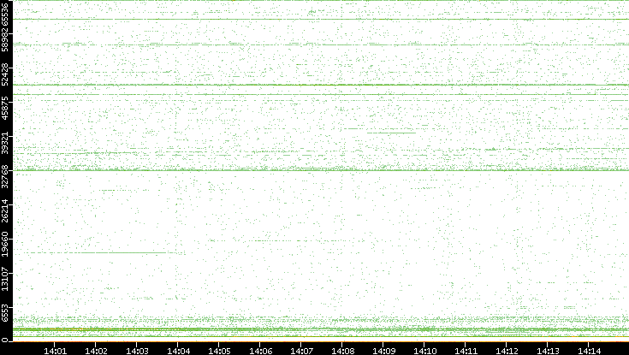Click the 14:13 time label
The height and width of the screenshot is (355, 629).
click(x=548, y=351)
